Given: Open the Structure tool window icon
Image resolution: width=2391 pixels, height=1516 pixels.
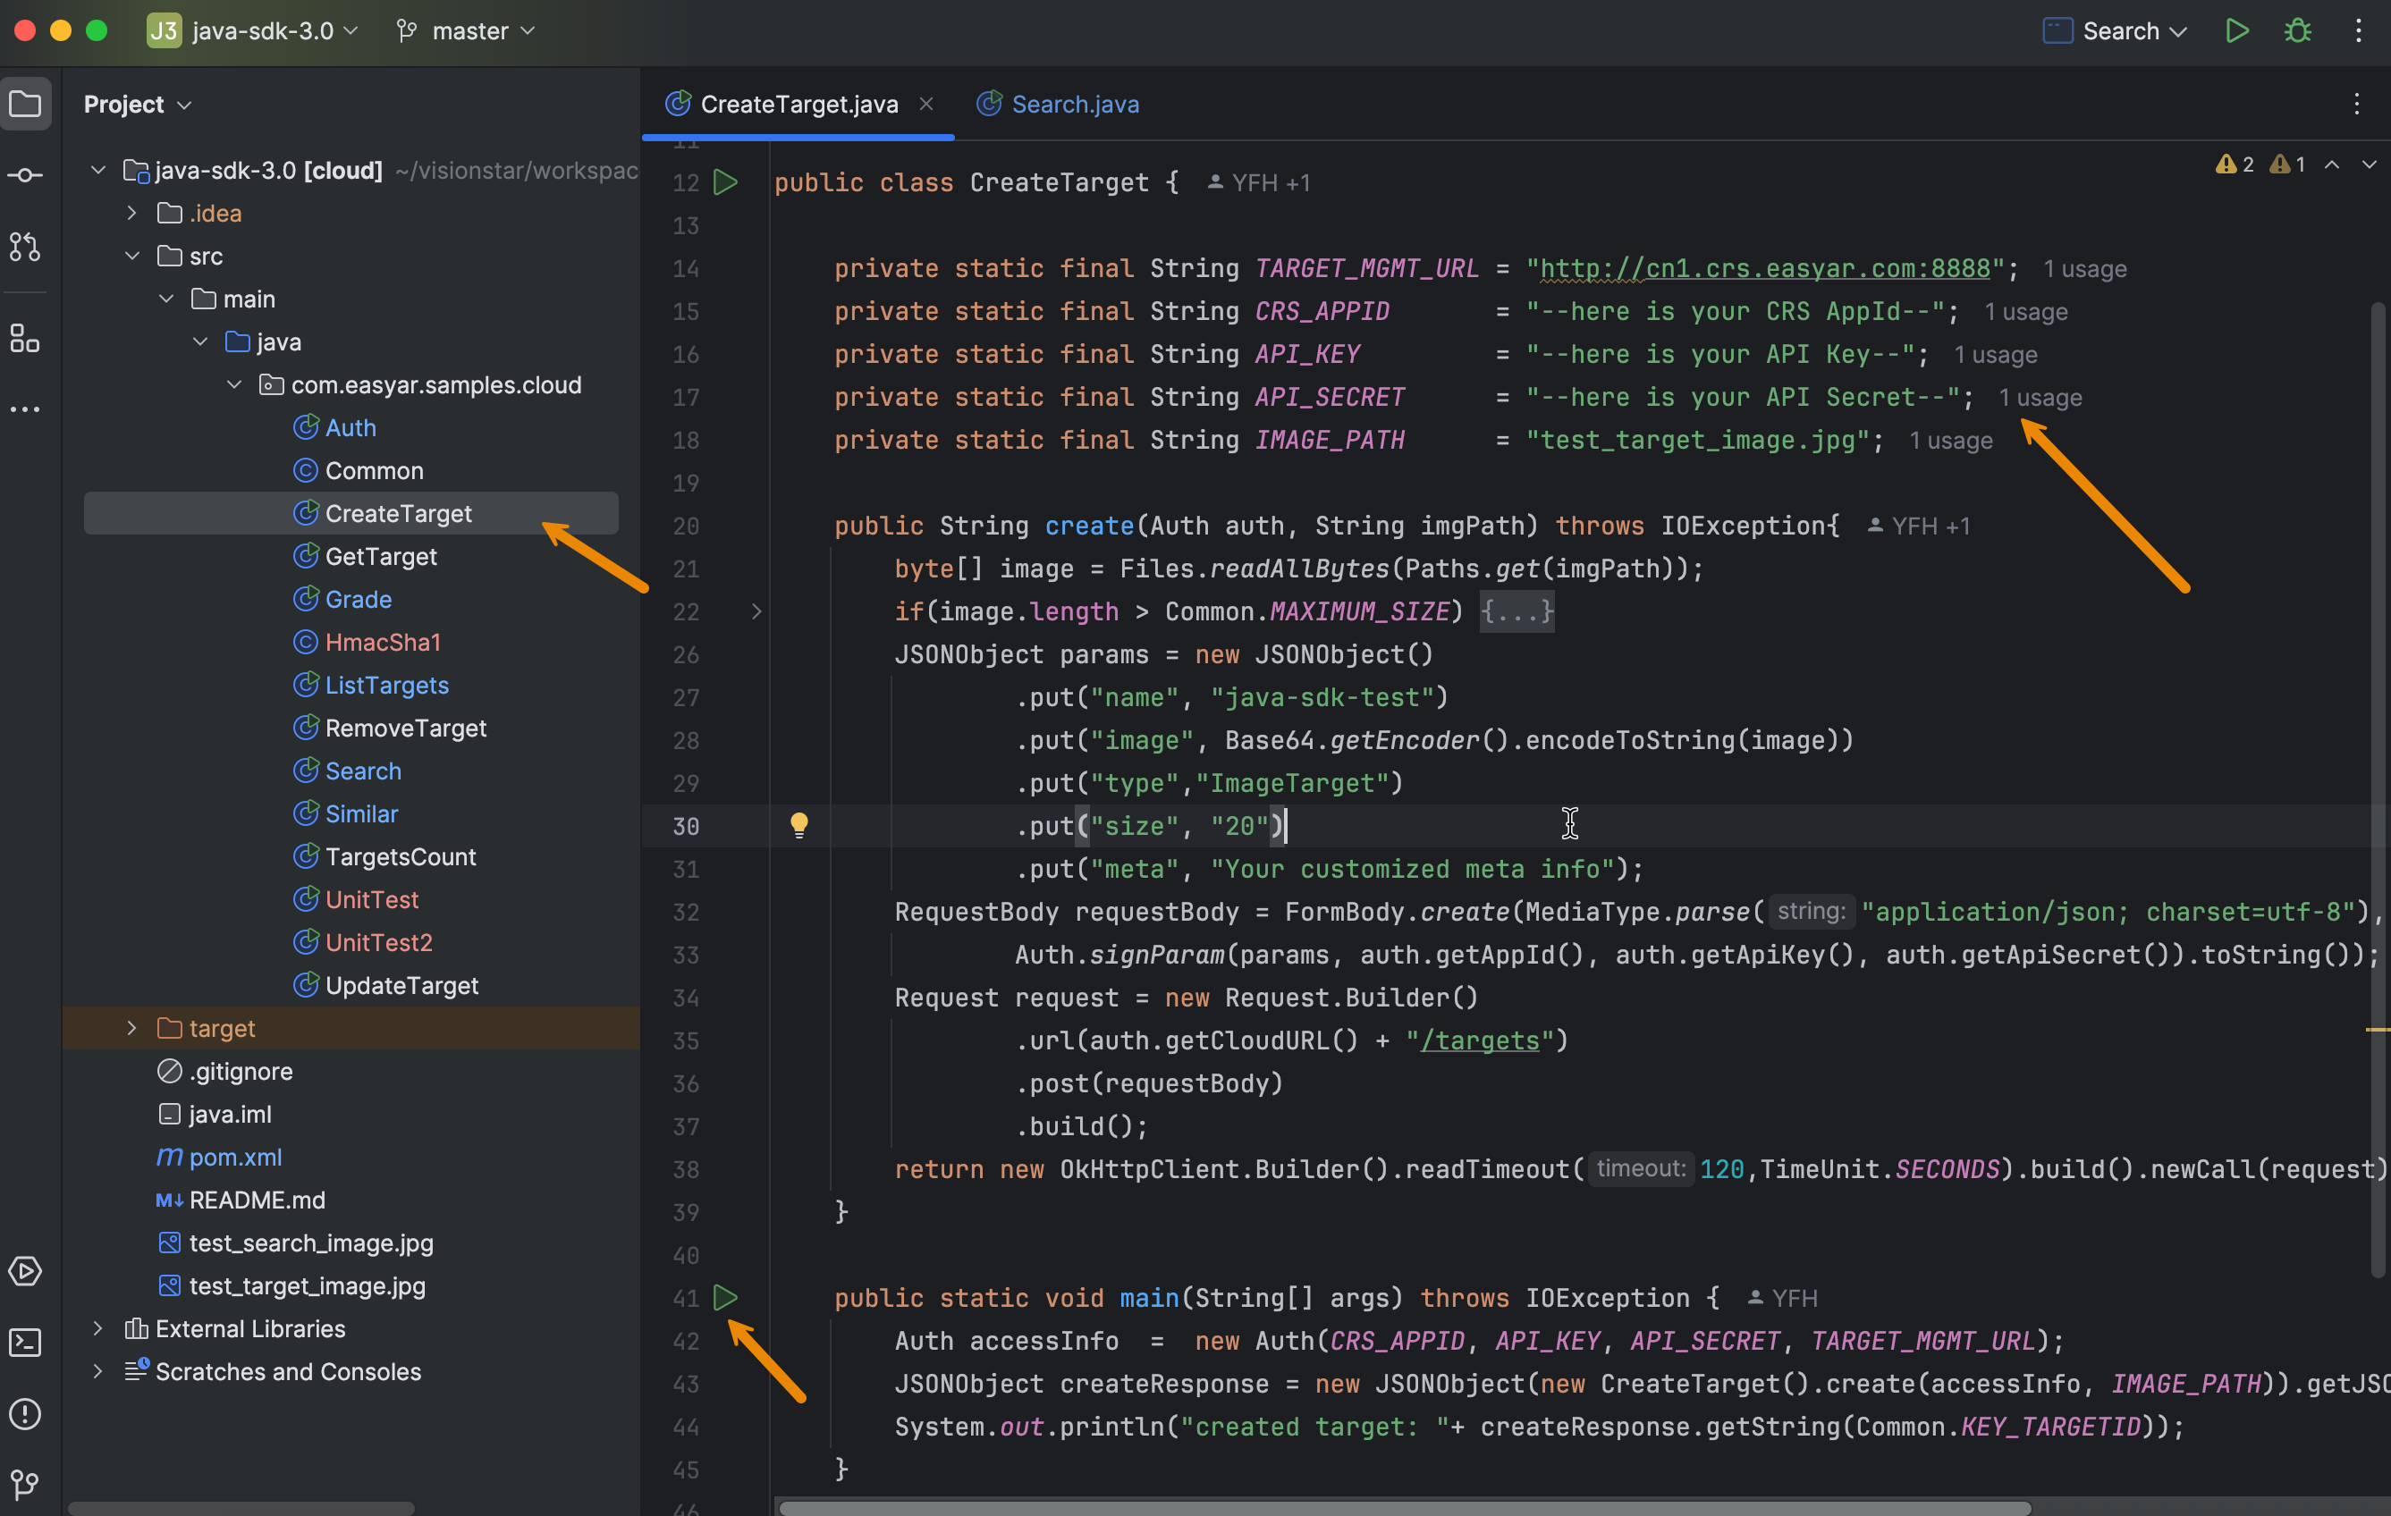Looking at the screenshot, I should 25,339.
